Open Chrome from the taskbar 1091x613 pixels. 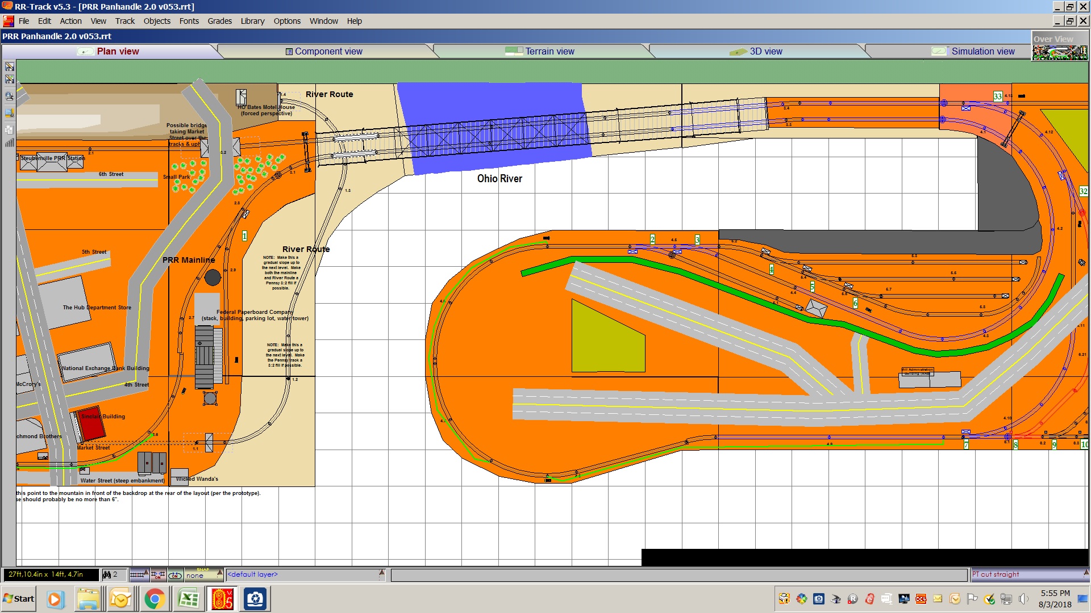tap(154, 599)
